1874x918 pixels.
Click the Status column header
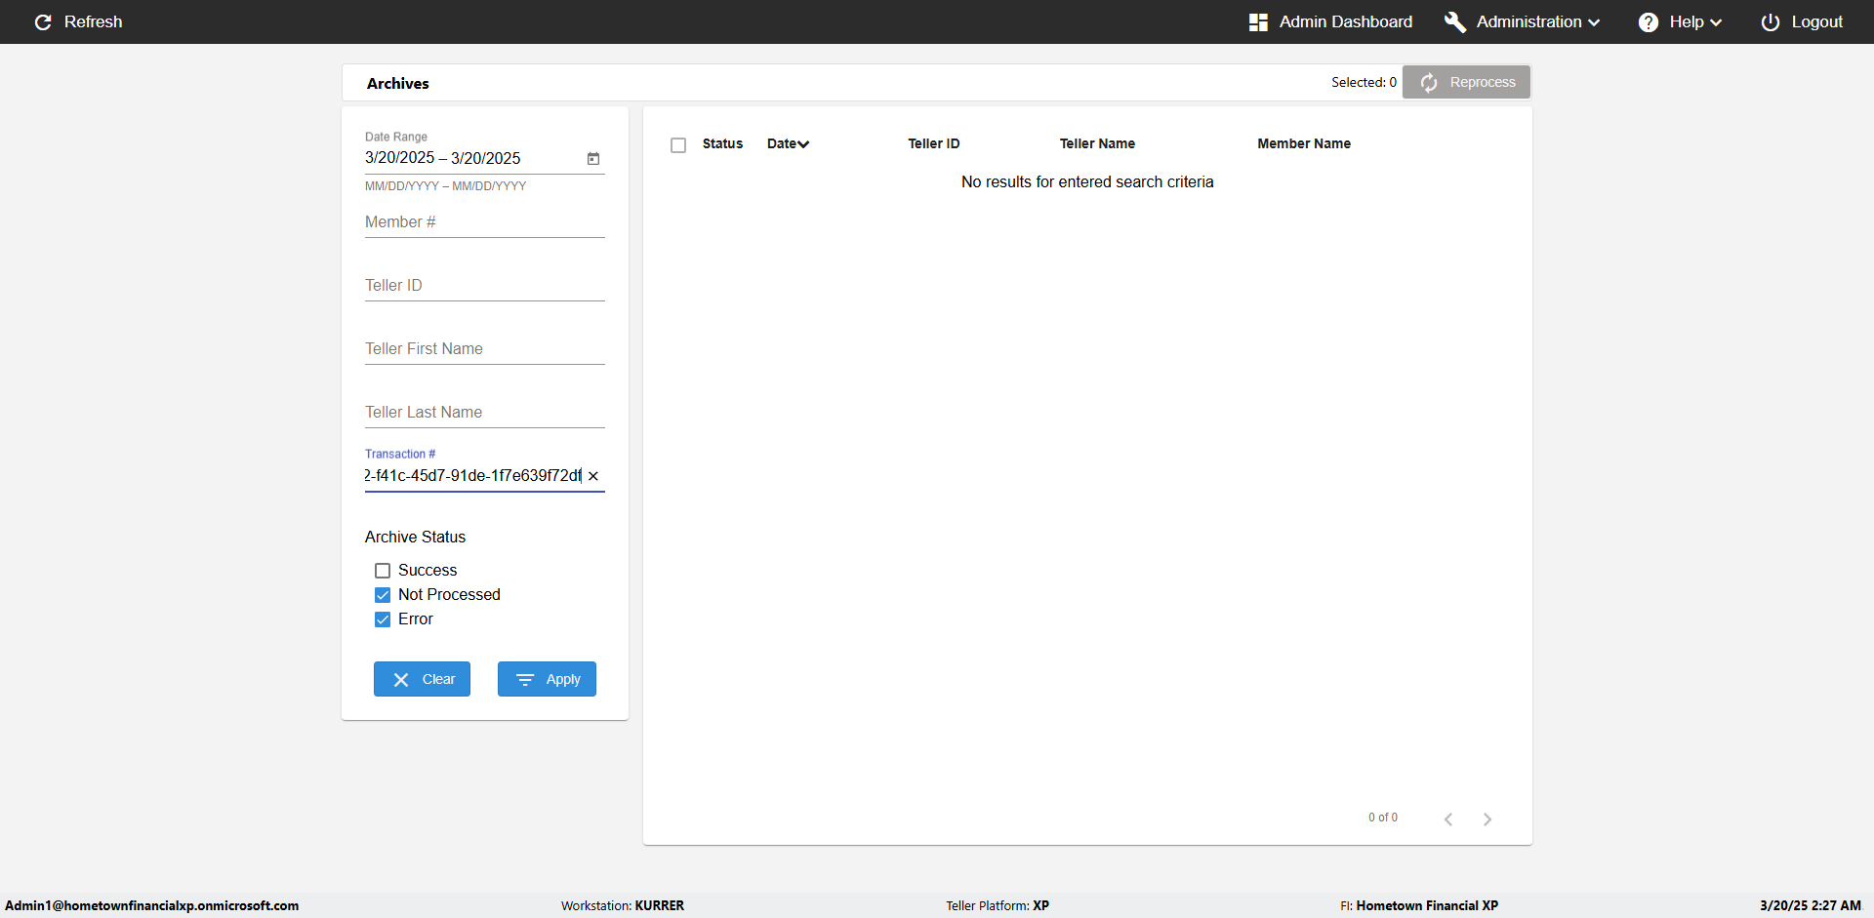coord(722,143)
